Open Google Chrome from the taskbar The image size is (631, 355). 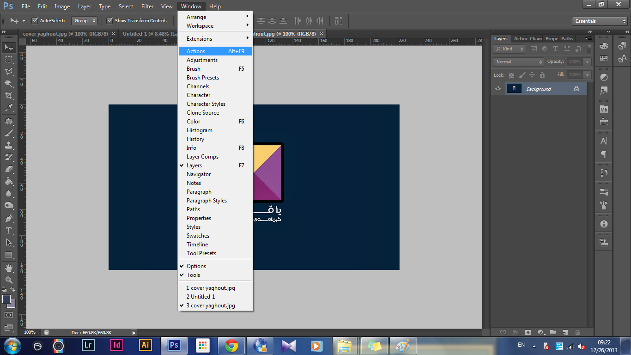point(231,345)
